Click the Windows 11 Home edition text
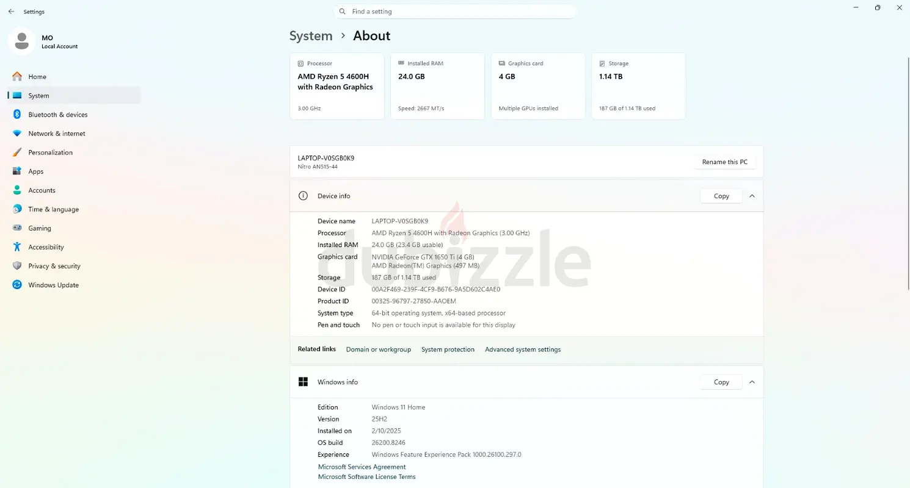The image size is (910, 488). 398,407
